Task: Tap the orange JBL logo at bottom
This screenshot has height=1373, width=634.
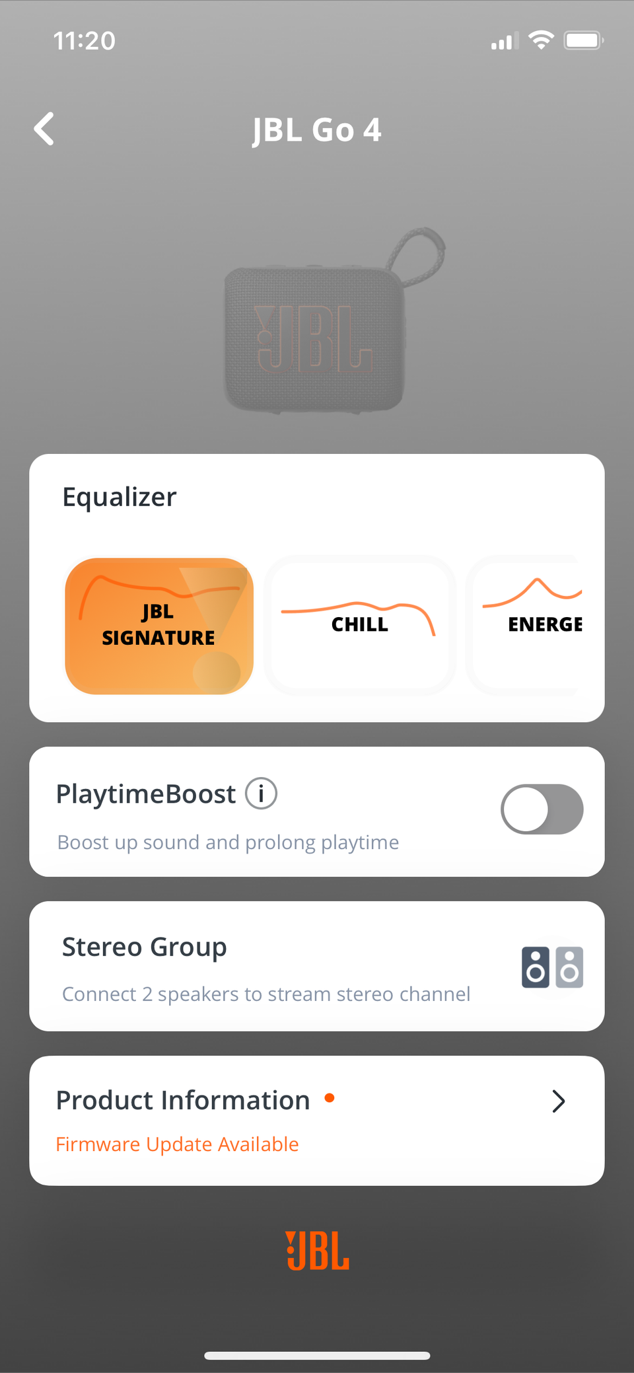Action: point(317,1251)
